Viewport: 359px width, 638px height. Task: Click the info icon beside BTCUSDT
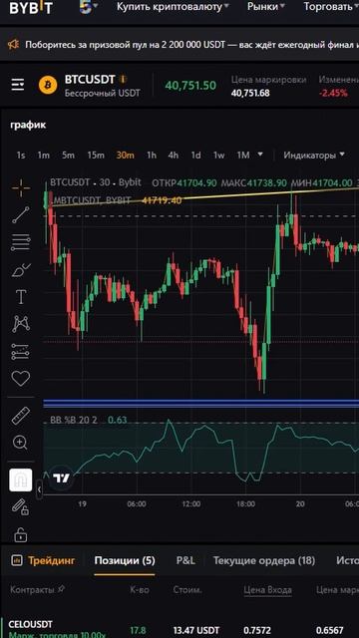pos(124,79)
